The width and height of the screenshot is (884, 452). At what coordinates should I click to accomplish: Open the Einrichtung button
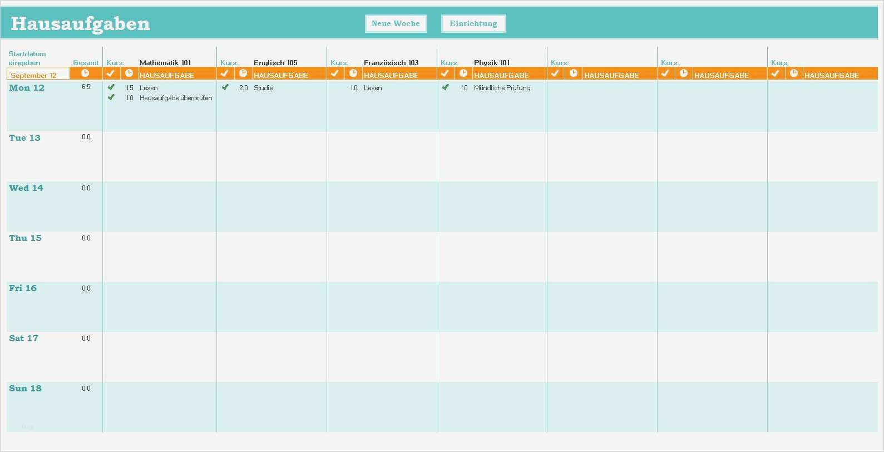pyautogui.click(x=473, y=23)
